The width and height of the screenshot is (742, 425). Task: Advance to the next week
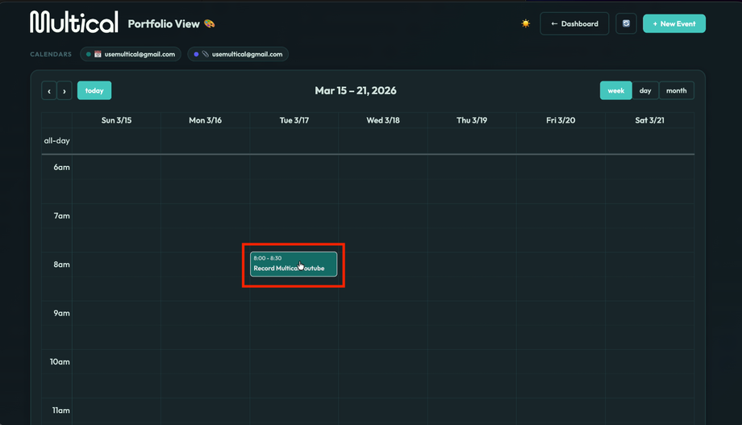click(x=65, y=91)
